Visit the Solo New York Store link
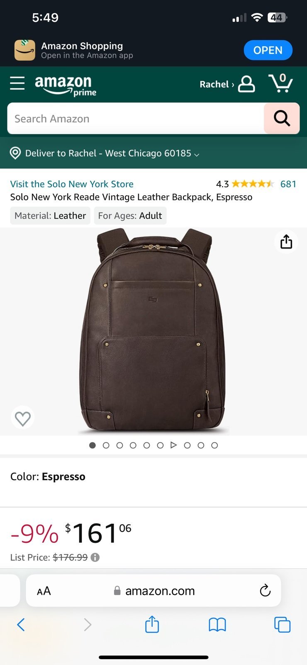Viewport: 307px width, 665px height. pos(72,184)
